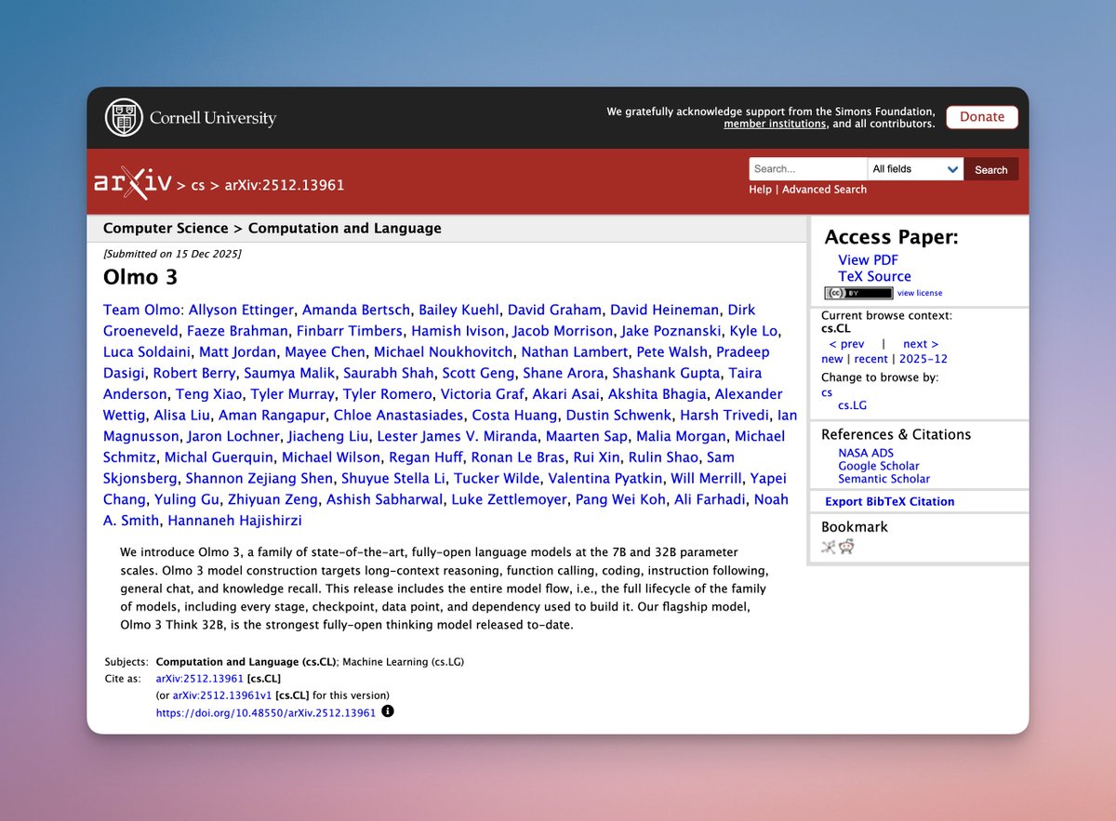
Task: Go to prev paper in cs.CL
Action: [x=846, y=344]
